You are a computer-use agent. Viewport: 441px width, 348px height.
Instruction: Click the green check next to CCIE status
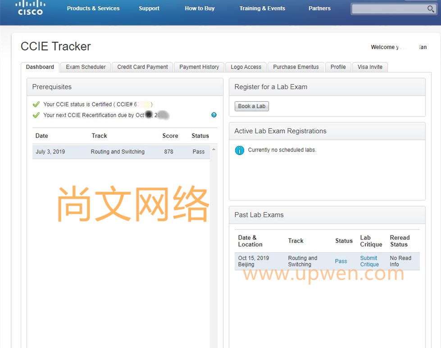click(36, 105)
